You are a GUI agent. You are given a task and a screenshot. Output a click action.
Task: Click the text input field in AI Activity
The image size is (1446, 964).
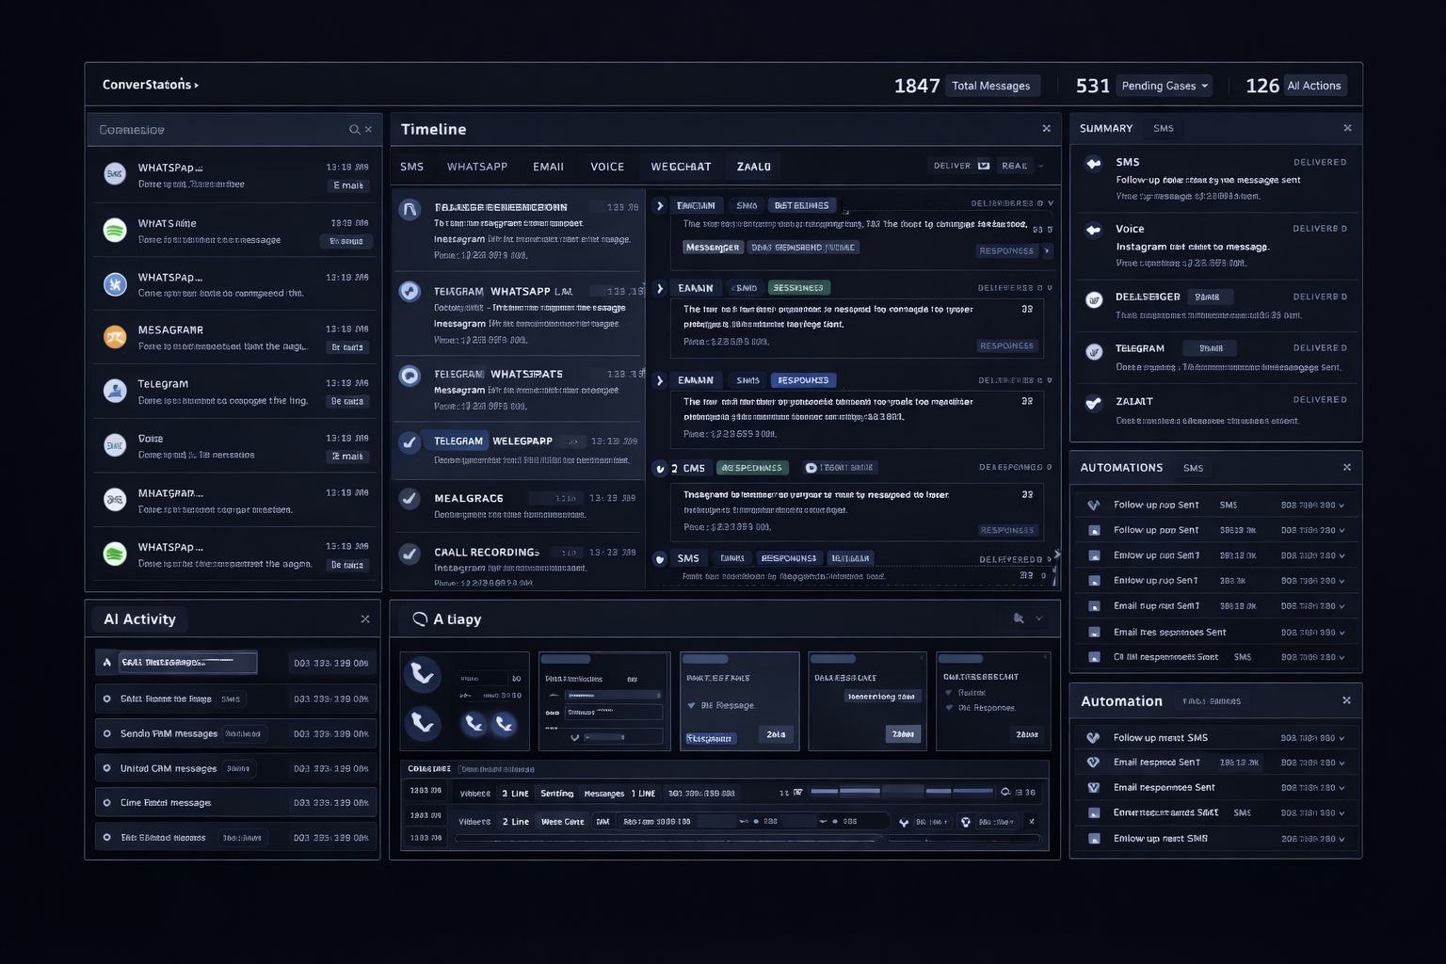click(x=188, y=662)
